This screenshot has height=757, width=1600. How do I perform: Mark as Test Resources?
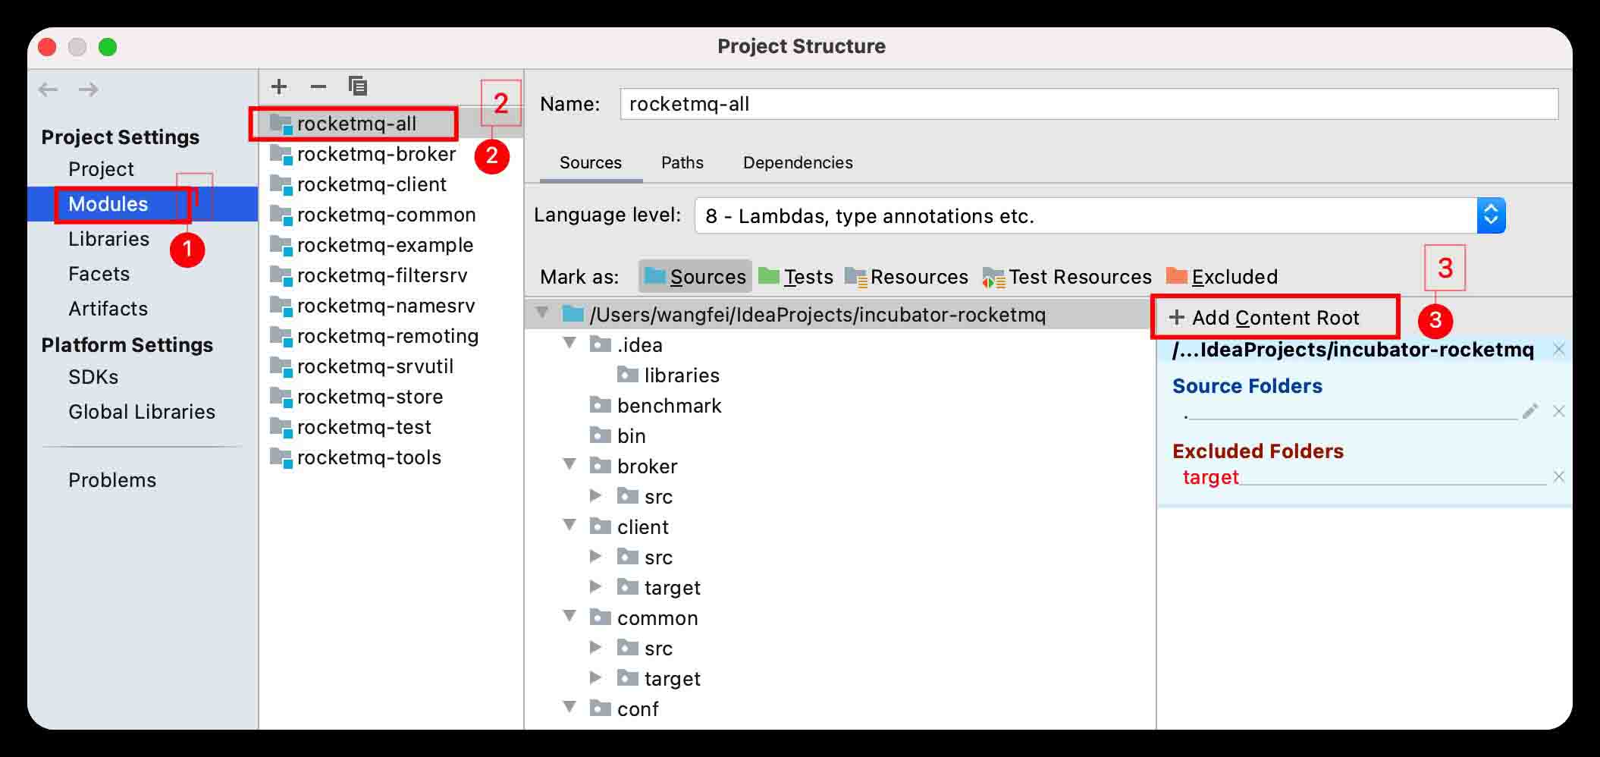1067,277
